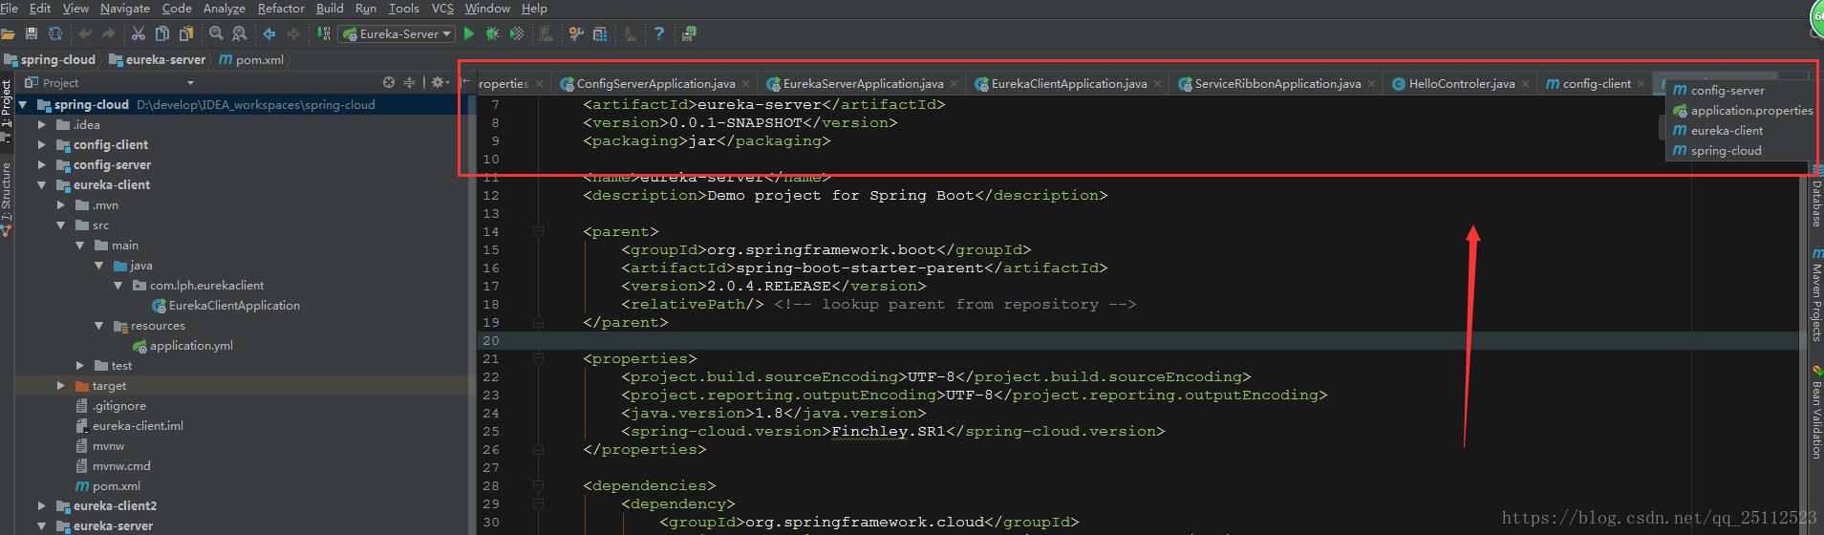The width and height of the screenshot is (1824, 535).
Task: Switch to HelloControler.java tab
Action: pyautogui.click(x=1462, y=84)
